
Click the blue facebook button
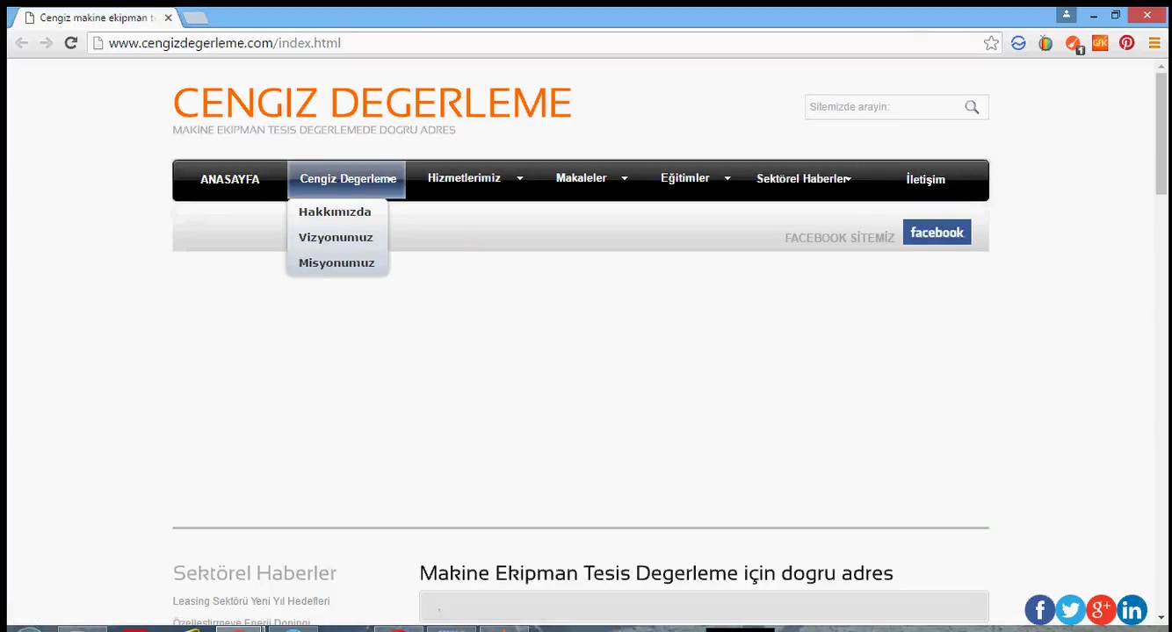pyautogui.click(x=937, y=233)
